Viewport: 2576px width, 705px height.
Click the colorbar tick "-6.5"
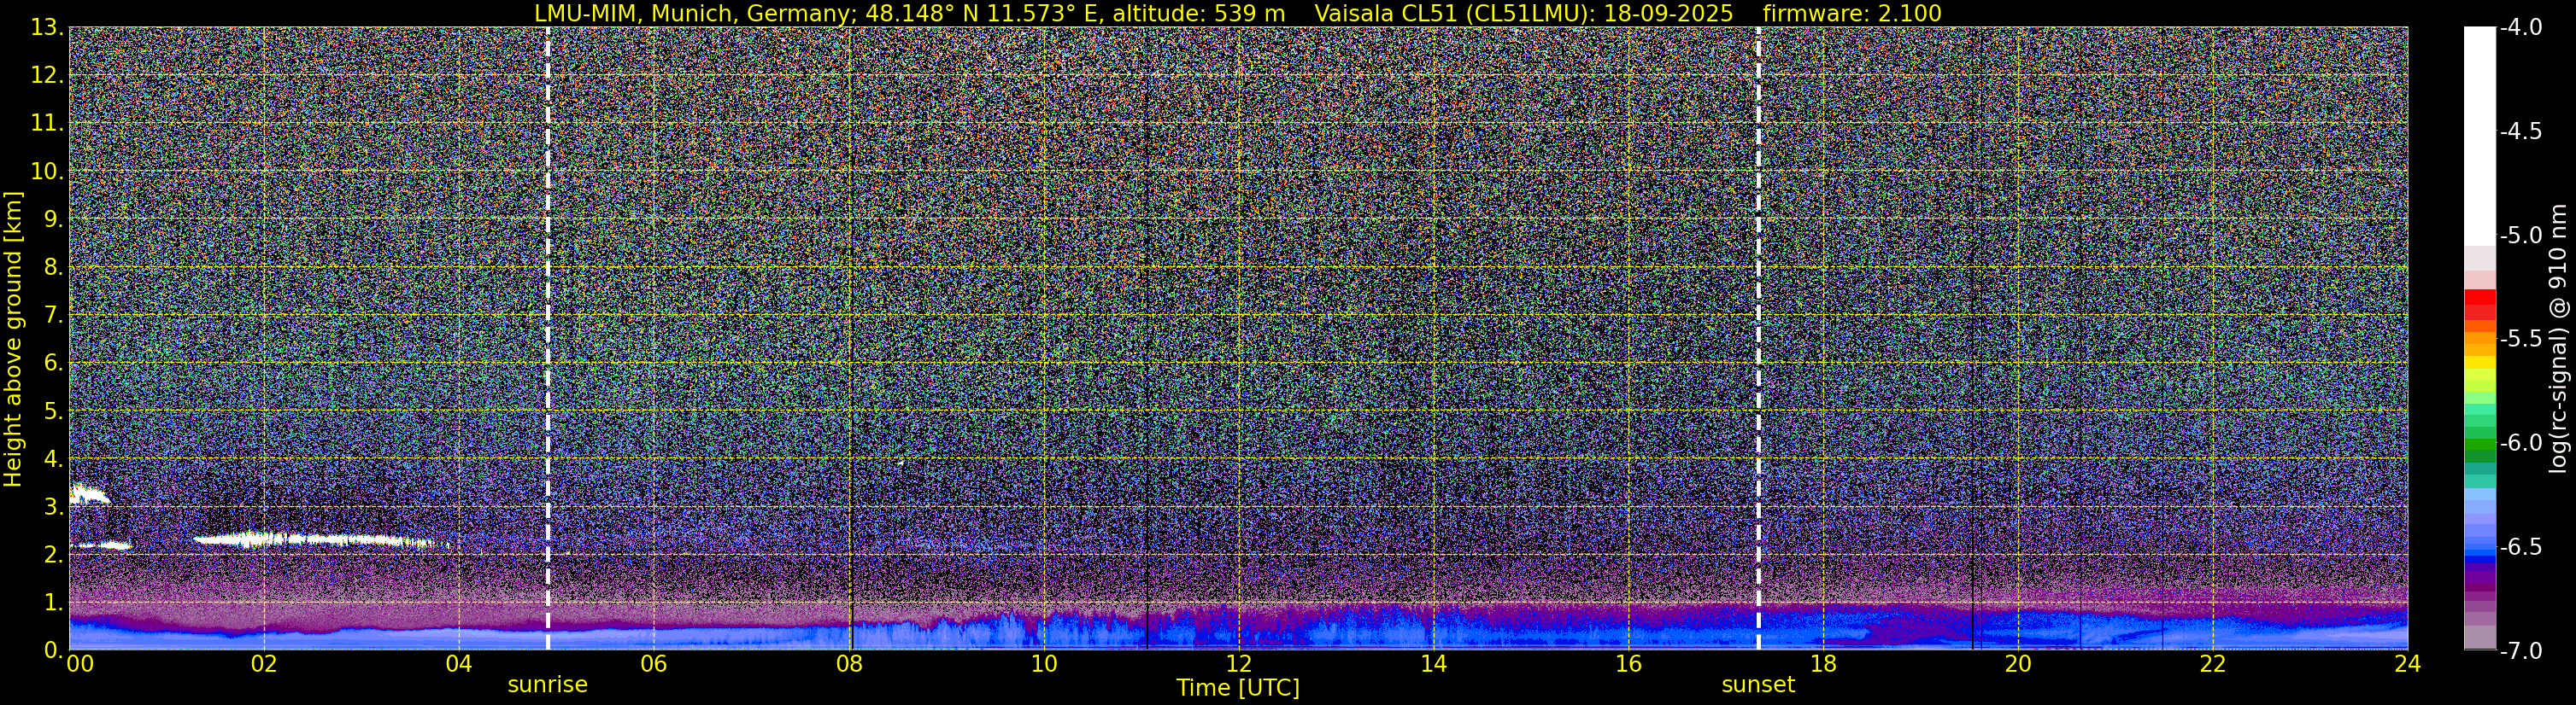(x=2521, y=546)
